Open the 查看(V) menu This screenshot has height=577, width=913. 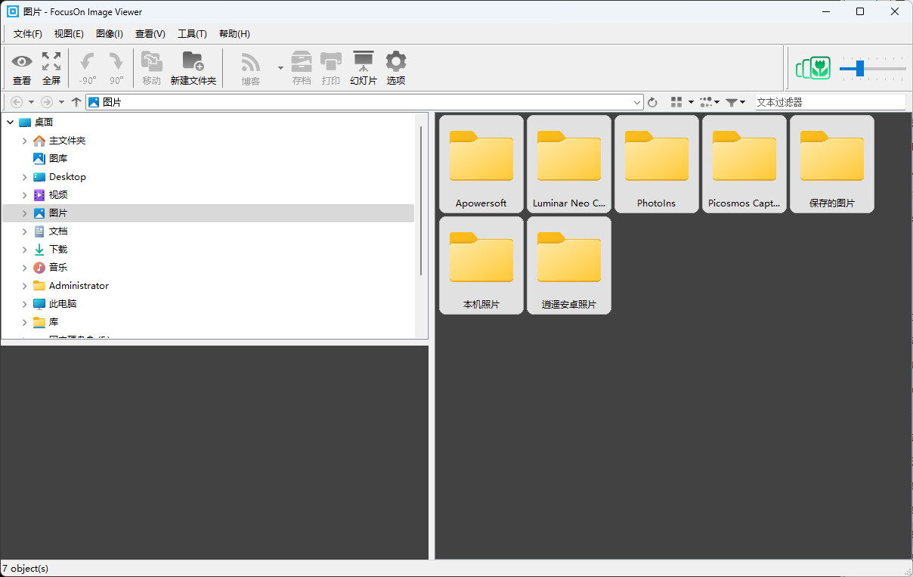(150, 34)
